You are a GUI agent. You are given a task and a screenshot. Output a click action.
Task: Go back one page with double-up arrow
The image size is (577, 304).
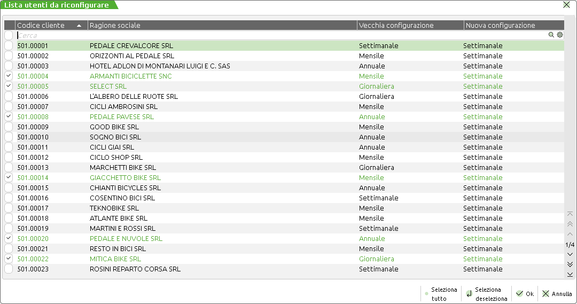570,224
